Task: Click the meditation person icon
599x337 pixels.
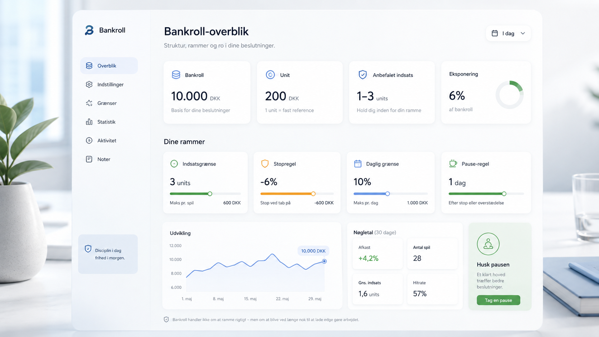Action: (488, 244)
